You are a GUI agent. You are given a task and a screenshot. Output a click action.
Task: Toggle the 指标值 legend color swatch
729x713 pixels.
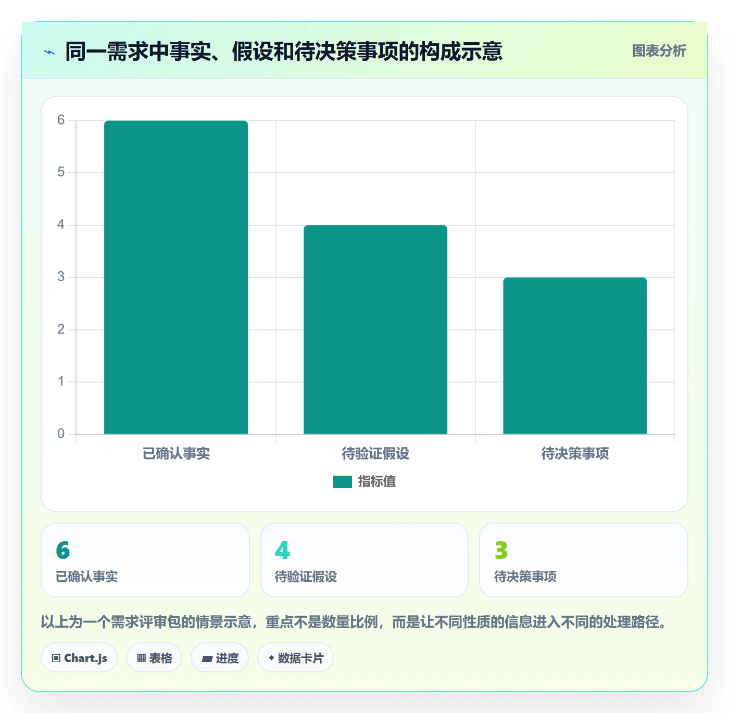click(343, 482)
